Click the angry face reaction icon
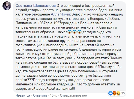Image resolution: width=134 pixels, height=99 pixels. (x=114, y=93)
